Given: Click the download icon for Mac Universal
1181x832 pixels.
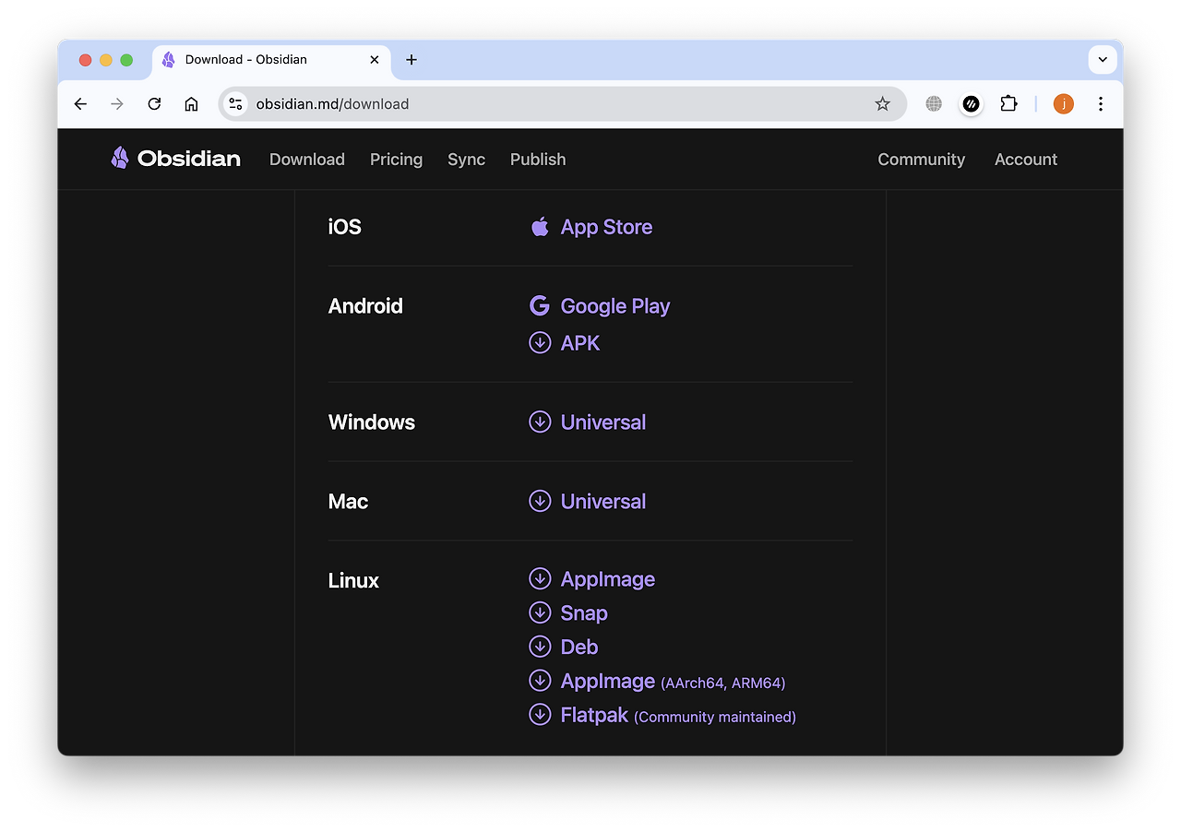Looking at the screenshot, I should click(x=540, y=501).
